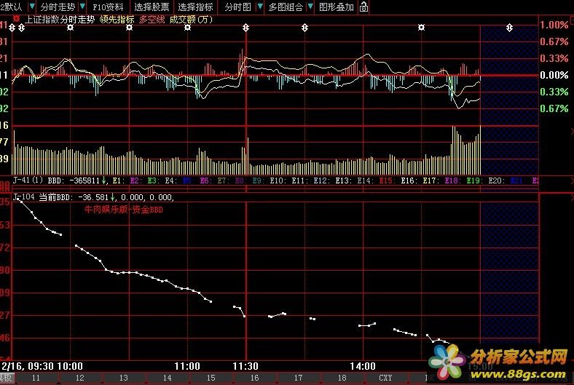Expand the dropdown arrow next to 分时图
The height and width of the screenshot is (385, 574).
coord(260,7)
